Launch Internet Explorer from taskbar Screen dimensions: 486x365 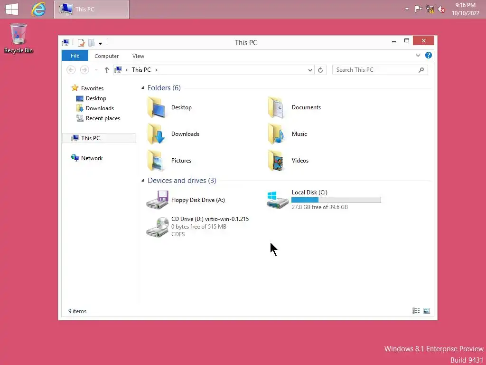tap(38, 10)
